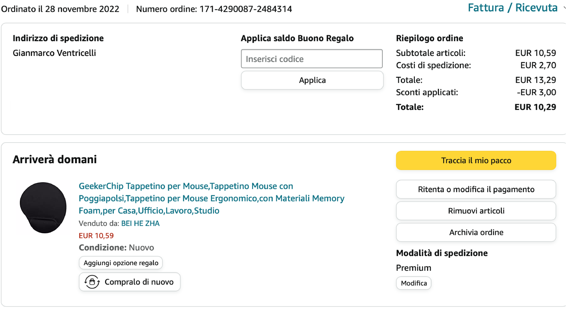Visit seller BEI HE ZHA page

pos(140,223)
